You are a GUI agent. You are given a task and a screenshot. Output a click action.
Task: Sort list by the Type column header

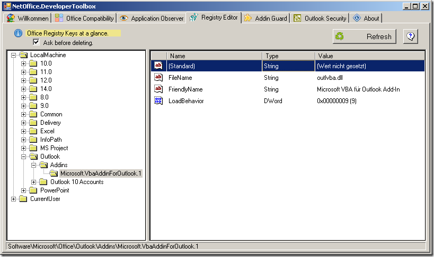pos(288,56)
